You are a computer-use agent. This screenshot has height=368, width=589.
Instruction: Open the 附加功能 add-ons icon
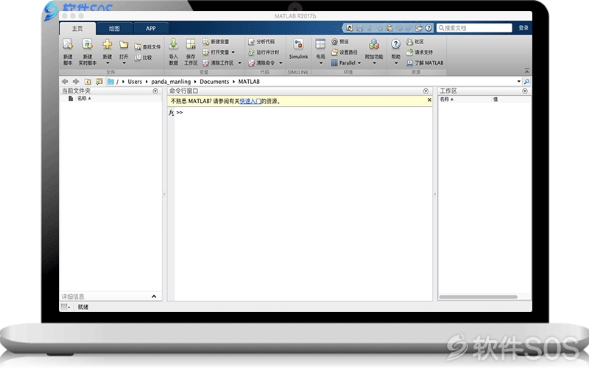click(374, 44)
